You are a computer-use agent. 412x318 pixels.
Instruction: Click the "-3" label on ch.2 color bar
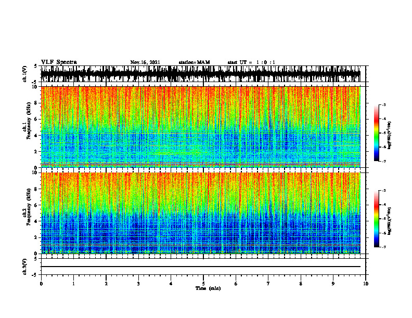click(384, 191)
